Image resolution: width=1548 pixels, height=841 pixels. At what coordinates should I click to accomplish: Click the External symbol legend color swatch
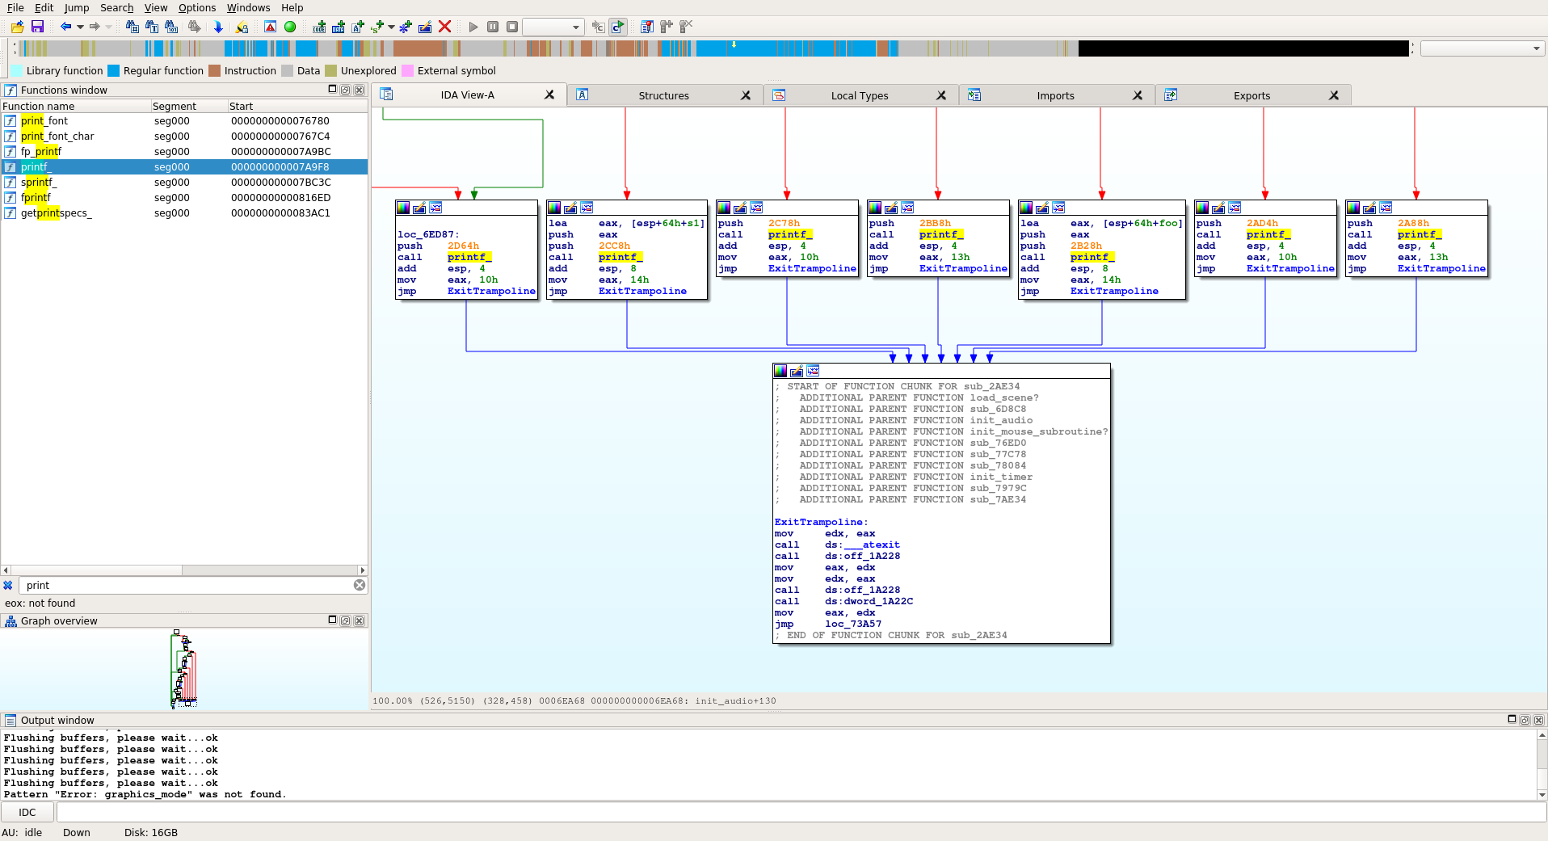407,70
